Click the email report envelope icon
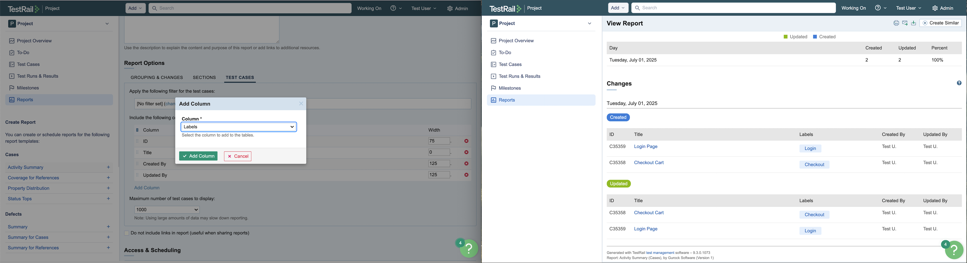Image resolution: width=967 pixels, height=263 pixels. tap(905, 23)
